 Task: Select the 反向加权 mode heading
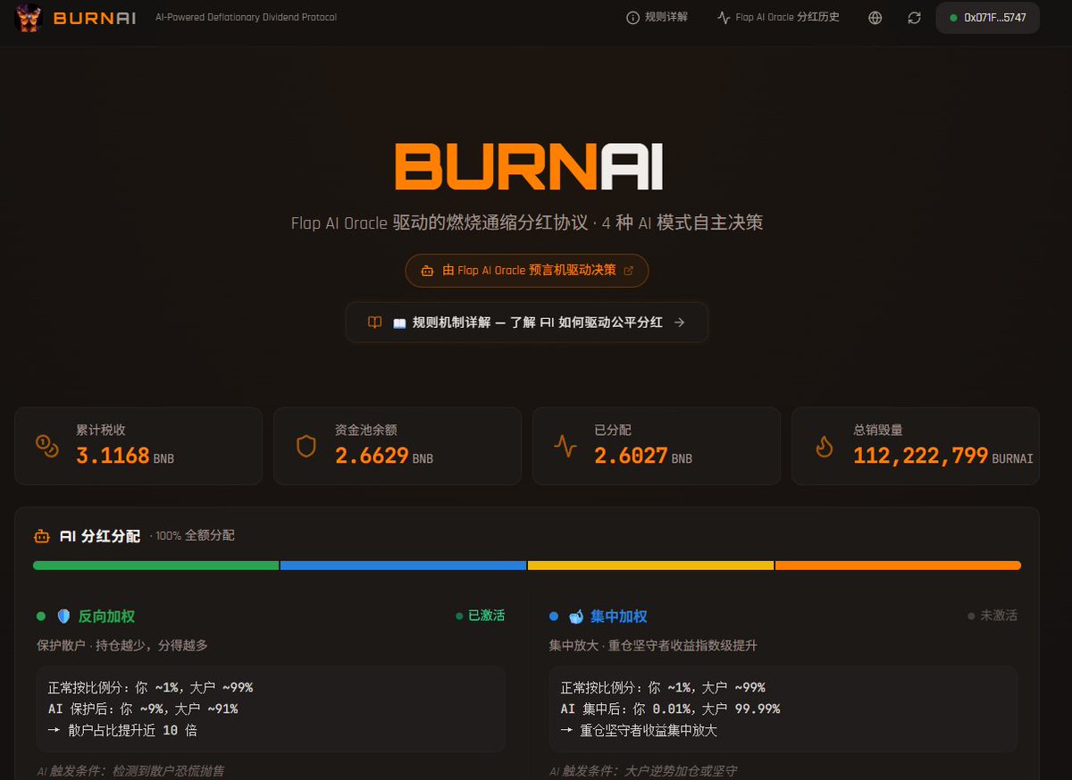coord(106,616)
